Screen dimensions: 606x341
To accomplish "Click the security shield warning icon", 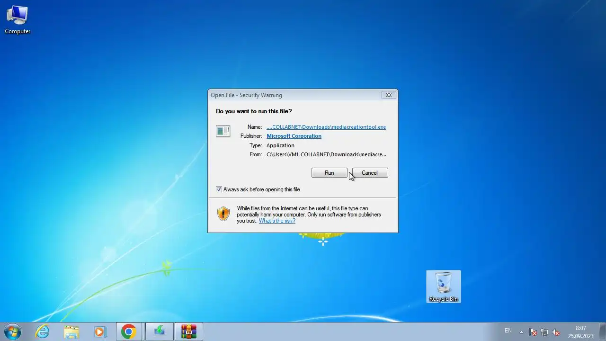I will (223, 214).
